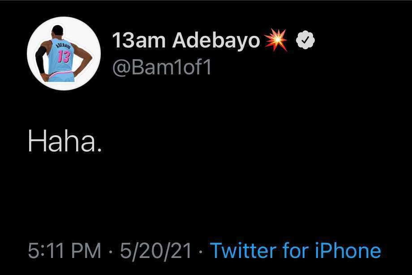This screenshot has height=275, width=412.
Task: Click the dot separator before "Twitter for iPhone"
Action: (200, 251)
